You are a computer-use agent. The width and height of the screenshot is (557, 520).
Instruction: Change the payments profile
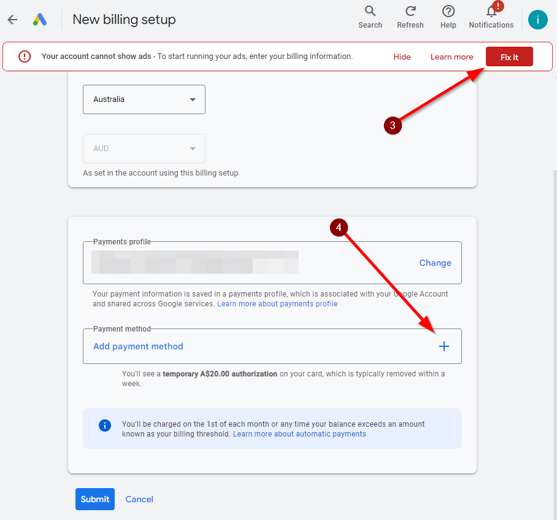coord(435,263)
